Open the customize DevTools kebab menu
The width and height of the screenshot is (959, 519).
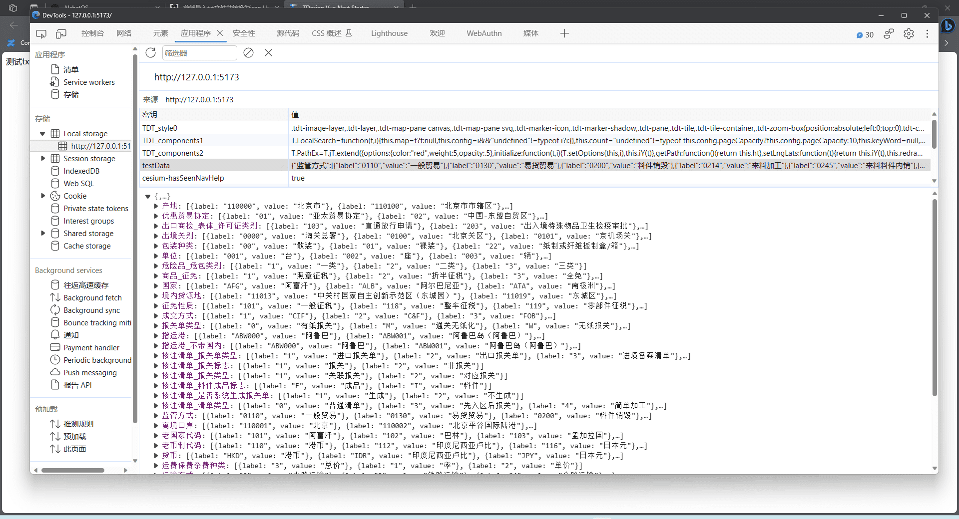927,34
